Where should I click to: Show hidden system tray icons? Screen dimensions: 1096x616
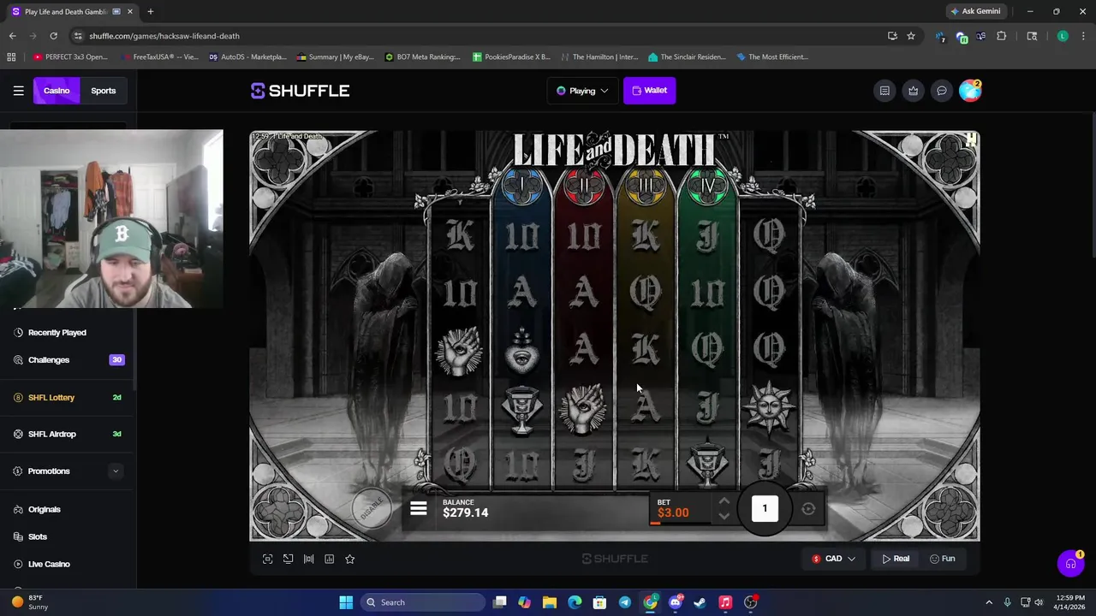[x=989, y=602]
